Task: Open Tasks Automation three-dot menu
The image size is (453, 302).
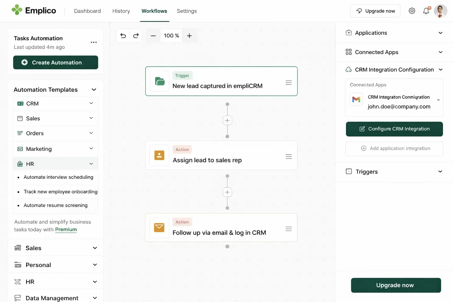Action: [x=94, y=42]
